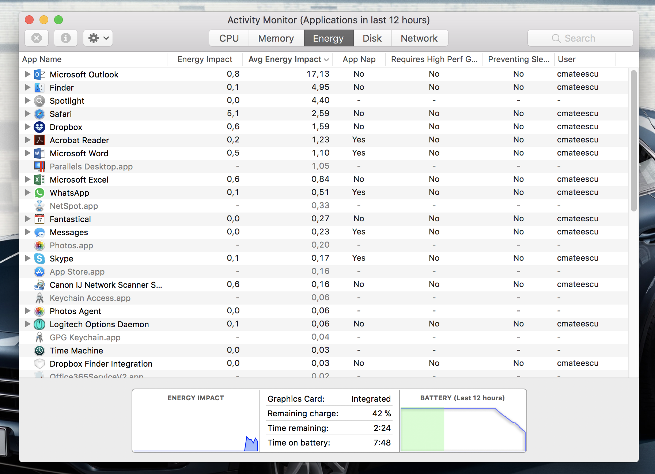Viewport: 655px width, 474px height.
Task: Expand the Skype row disclosure triangle
Action: click(x=27, y=258)
